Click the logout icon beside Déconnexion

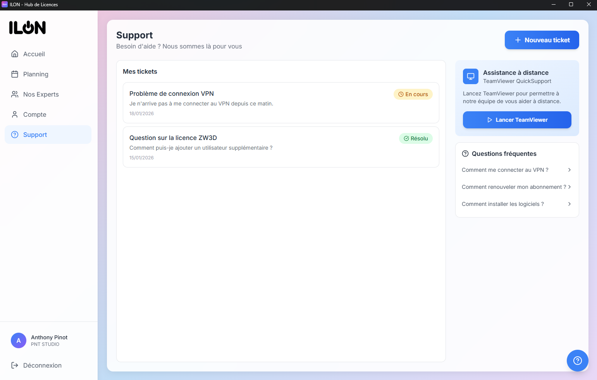(15, 365)
